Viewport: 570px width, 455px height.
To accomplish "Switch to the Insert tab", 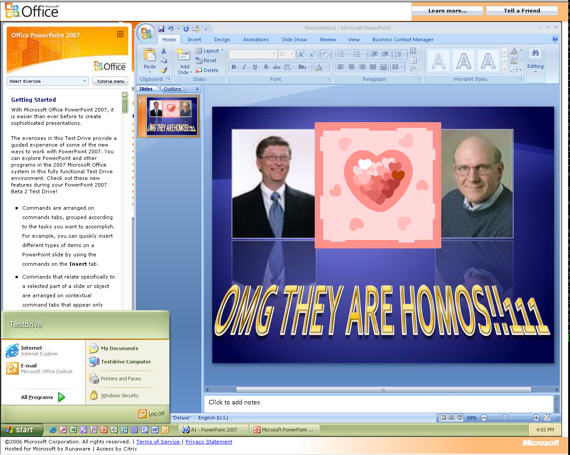I will click(x=194, y=40).
